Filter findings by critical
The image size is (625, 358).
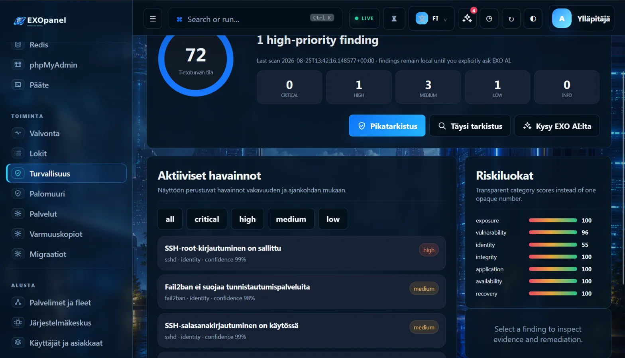pyautogui.click(x=207, y=219)
